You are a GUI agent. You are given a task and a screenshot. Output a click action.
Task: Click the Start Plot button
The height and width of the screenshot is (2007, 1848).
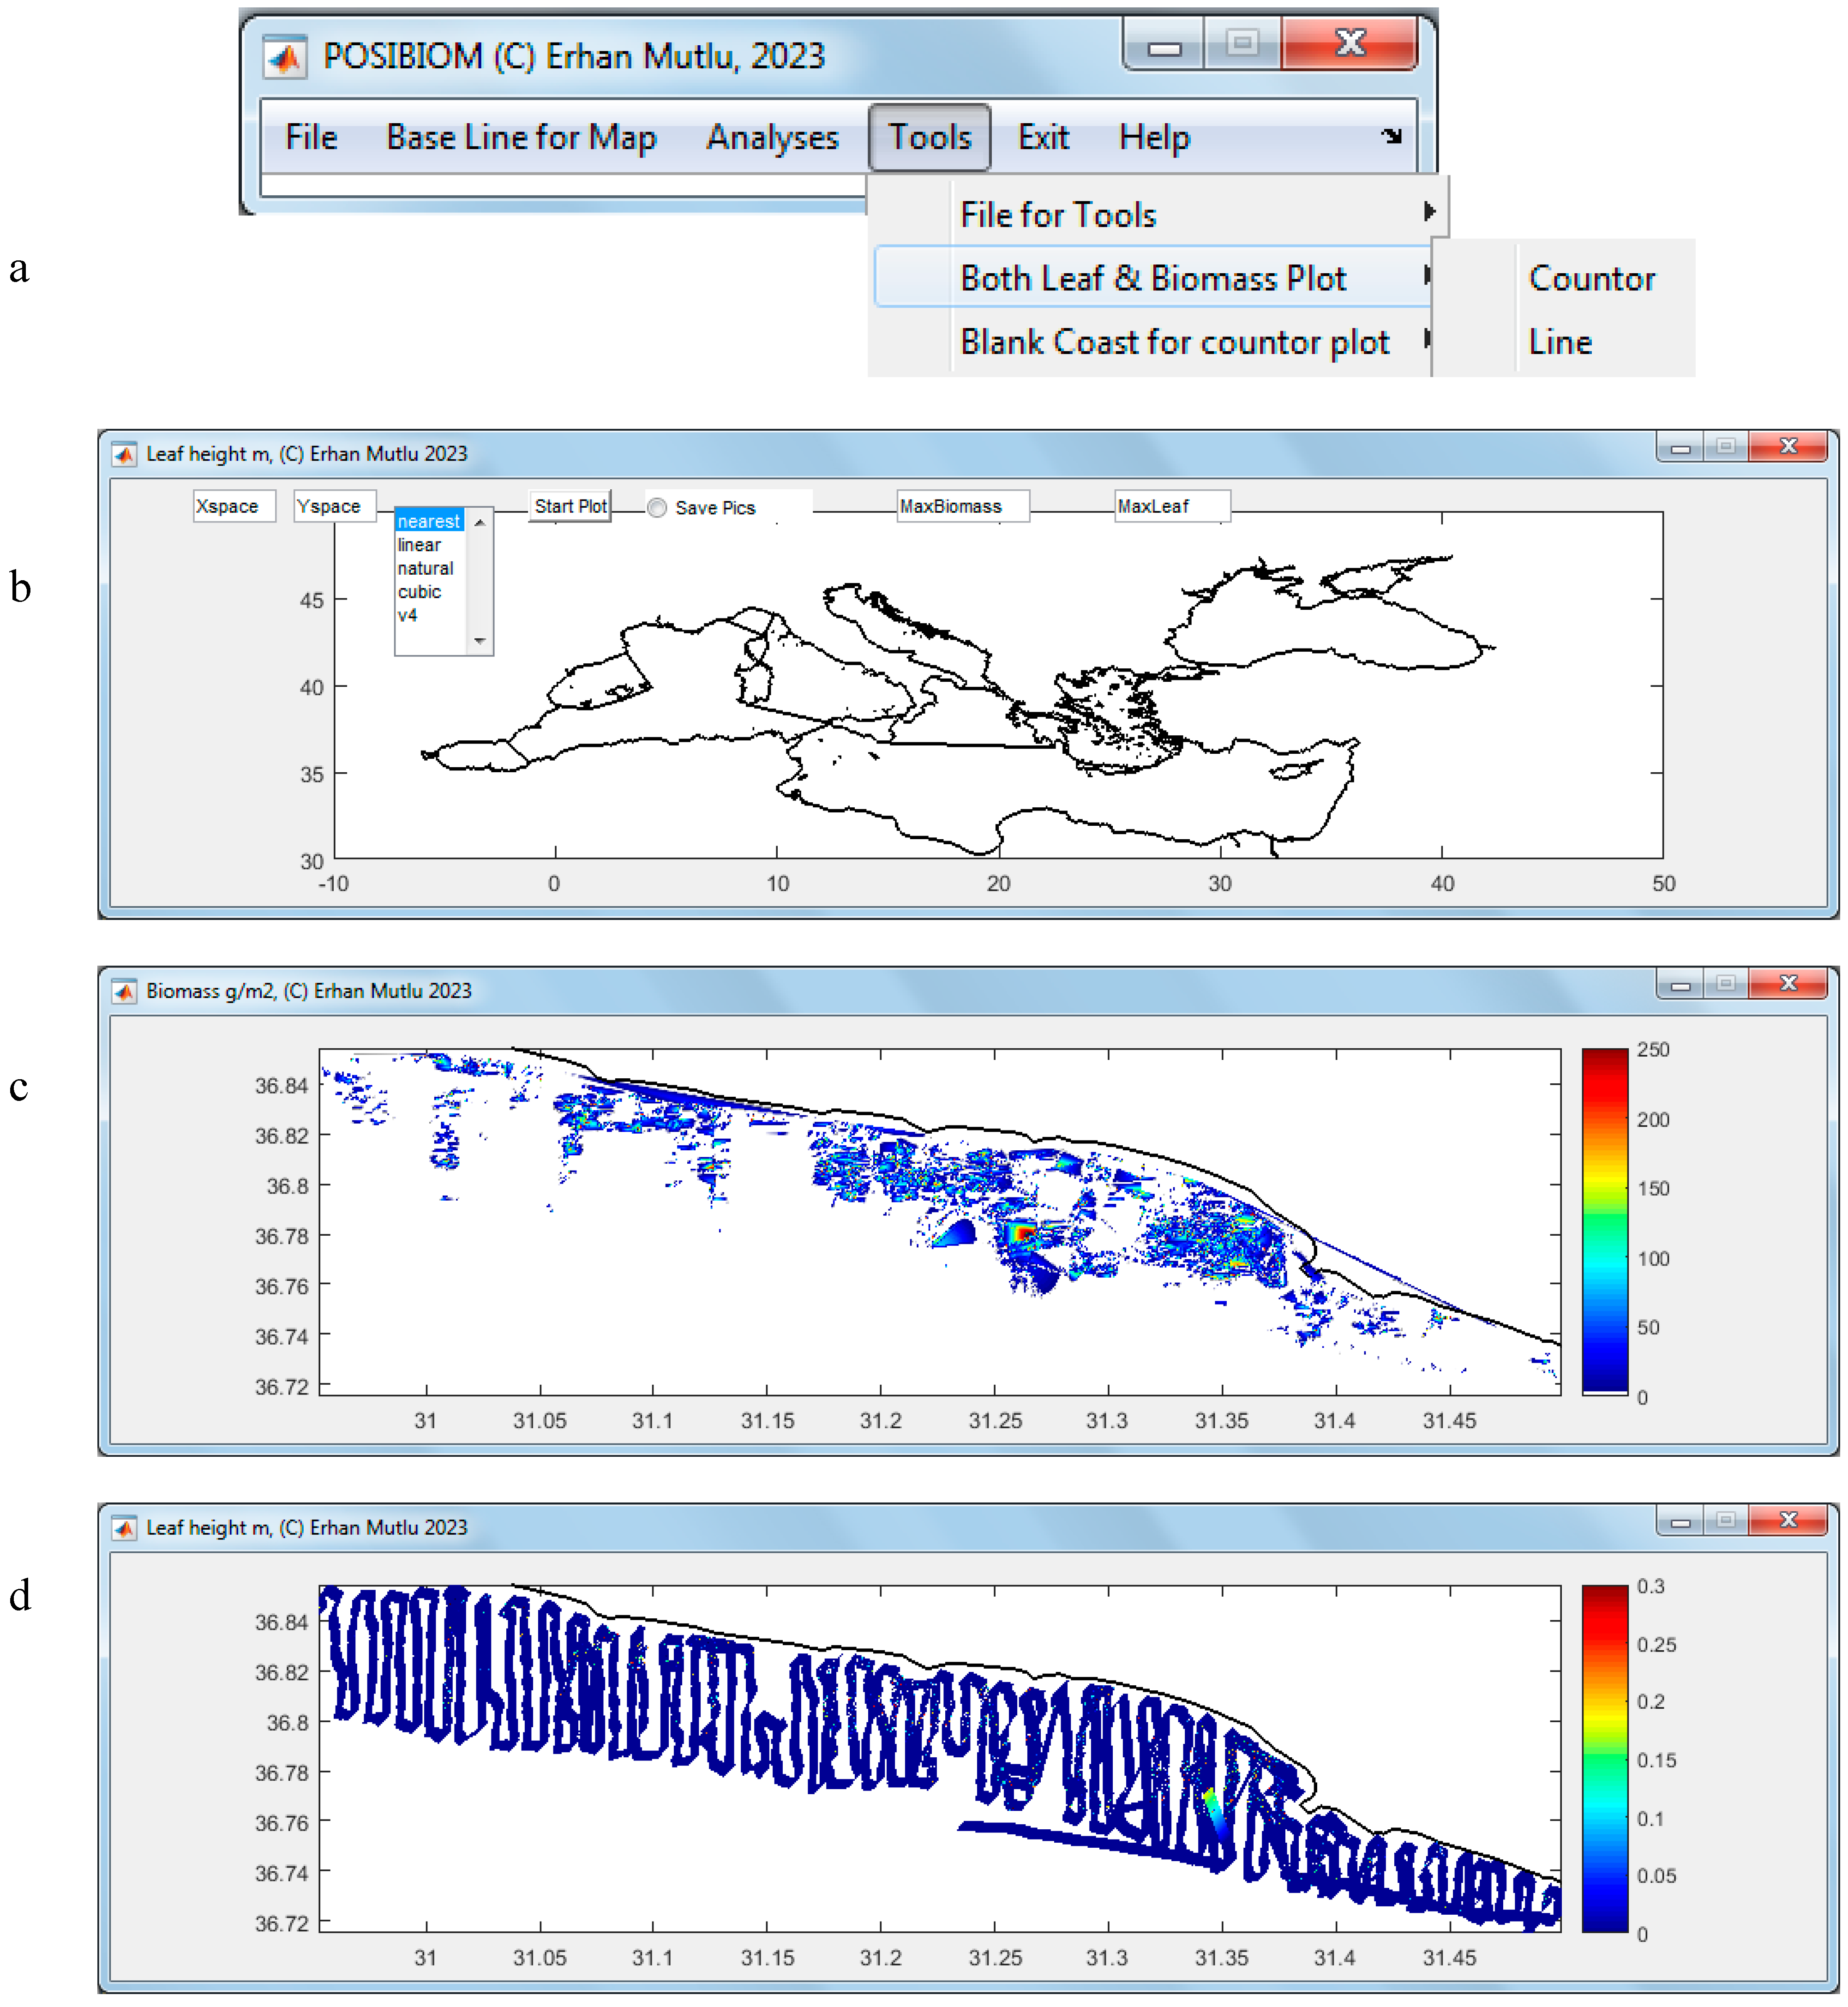click(570, 506)
